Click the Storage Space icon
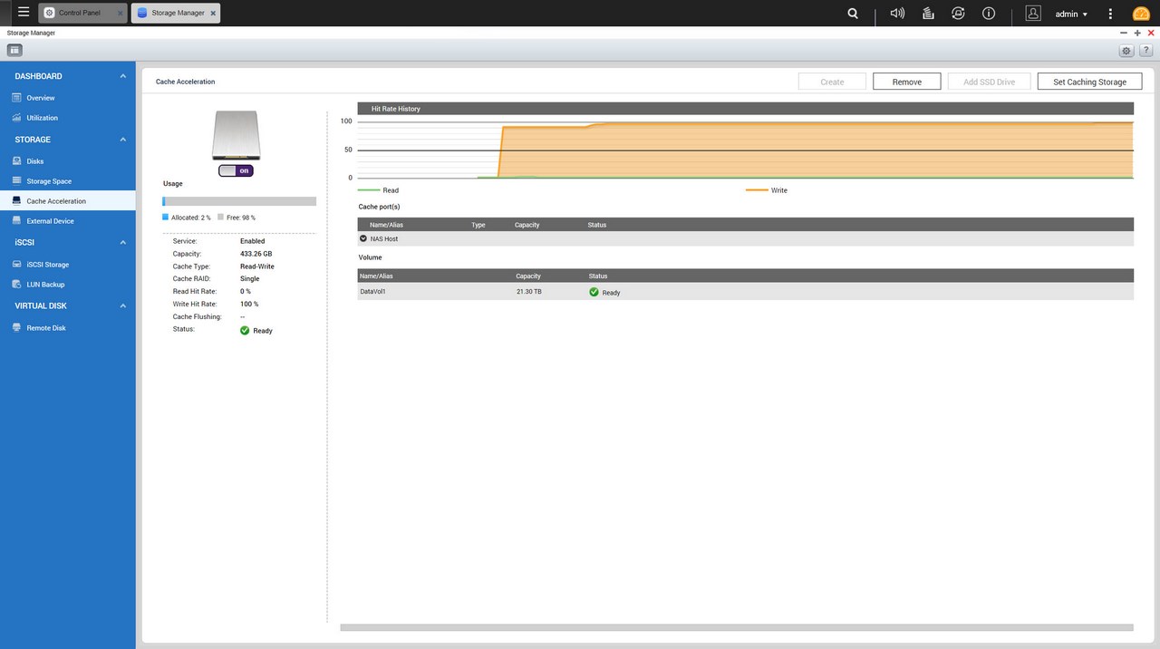The width and height of the screenshot is (1160, 649). [x=16, y=181]
